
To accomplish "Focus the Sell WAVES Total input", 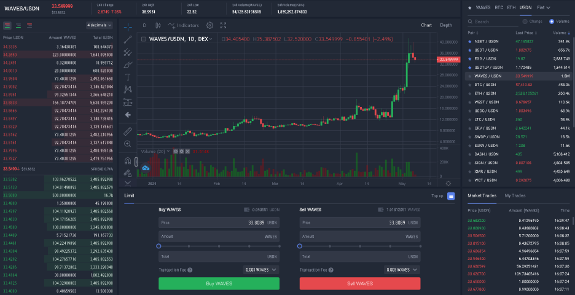I will coord(360,256).
